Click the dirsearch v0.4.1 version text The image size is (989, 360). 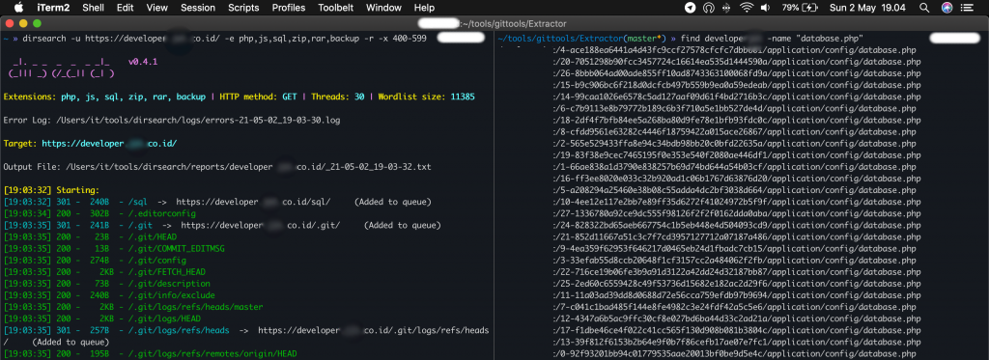tap(143, 62)
